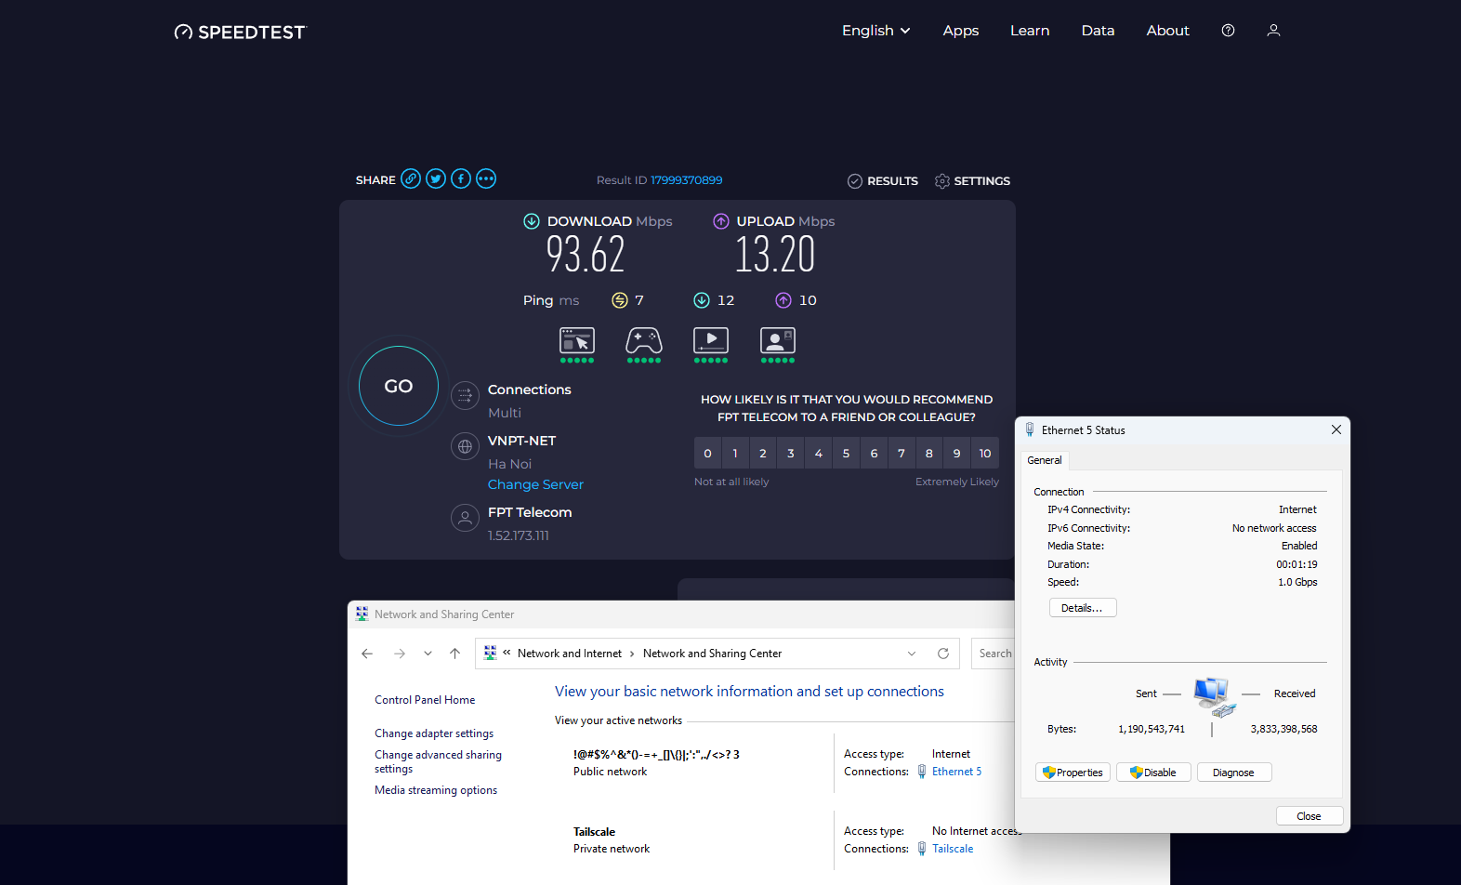Choose rating 7 in recommendation scale
This screenshot has width=1461, height=885.
902,454
